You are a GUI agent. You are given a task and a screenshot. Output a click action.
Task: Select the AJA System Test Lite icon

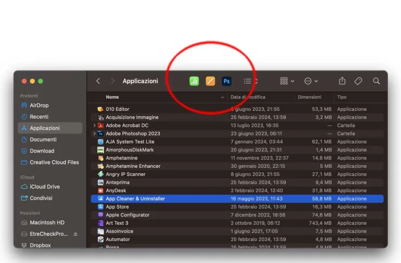click(101, 142)
